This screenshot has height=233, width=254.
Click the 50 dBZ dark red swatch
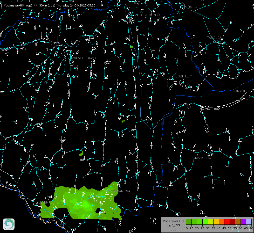pos(232,222)
